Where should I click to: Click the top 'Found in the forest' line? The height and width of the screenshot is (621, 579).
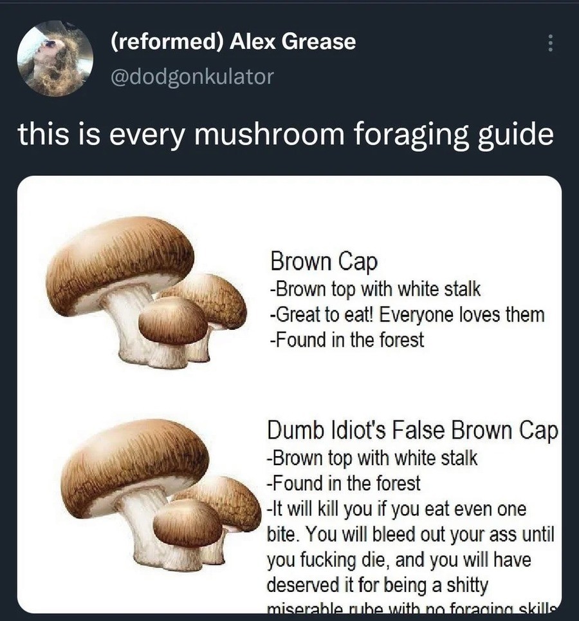click(347, 340)
